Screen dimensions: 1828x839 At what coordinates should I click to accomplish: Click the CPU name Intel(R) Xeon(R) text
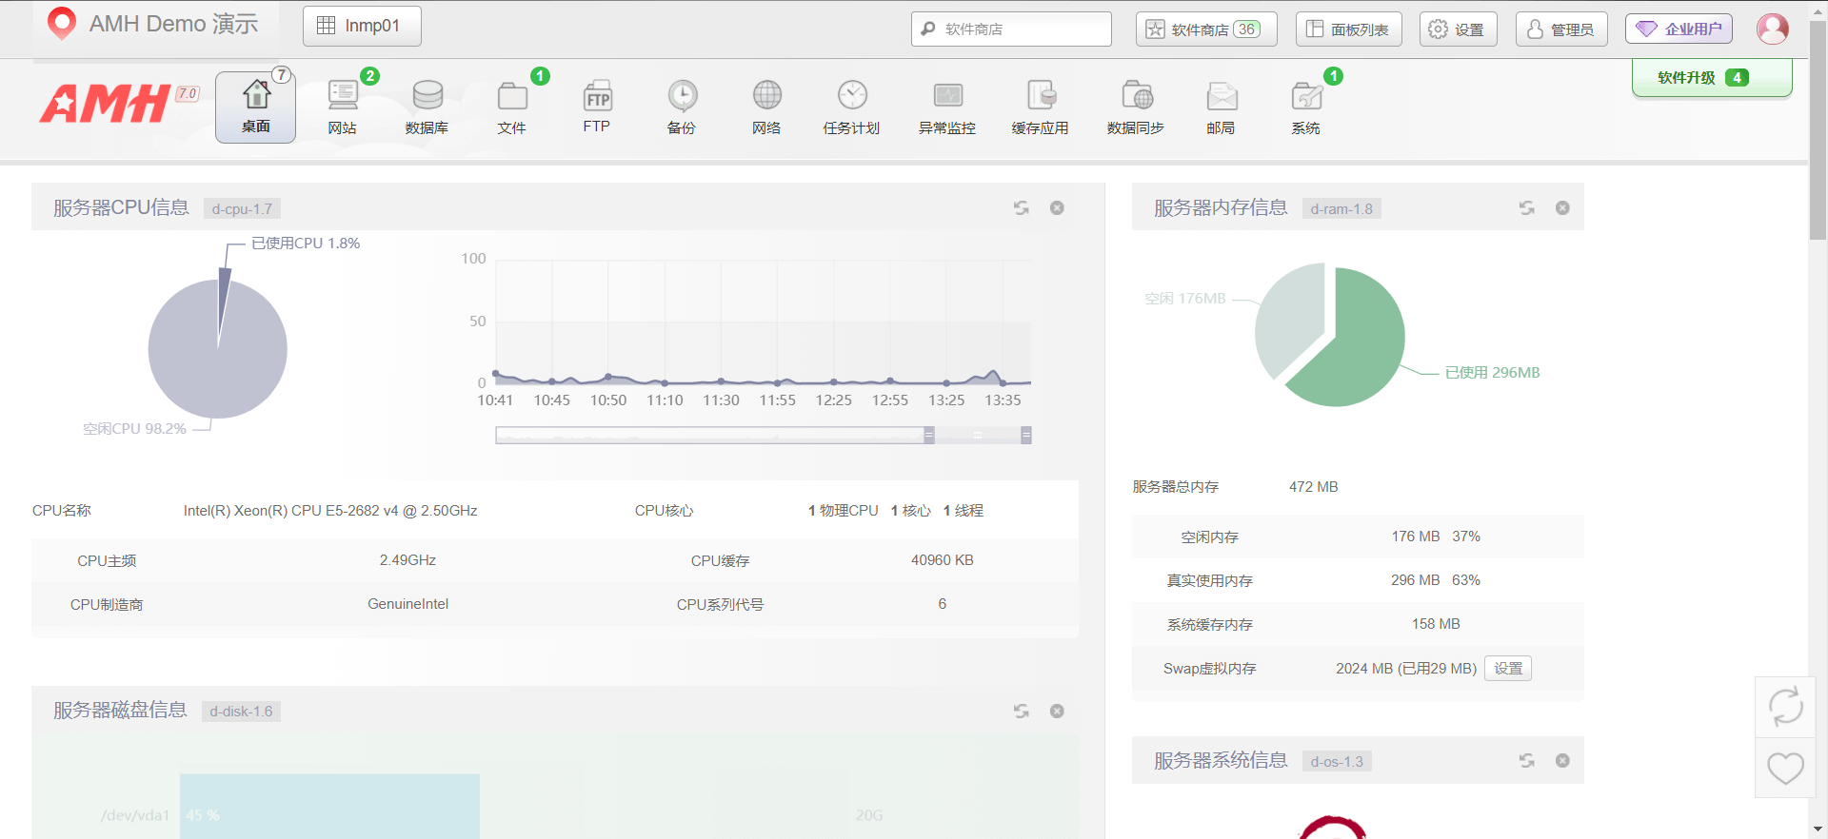tap(330, 511)
